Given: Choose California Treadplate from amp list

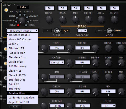Looking at the screenshot, I should [22, 98].
